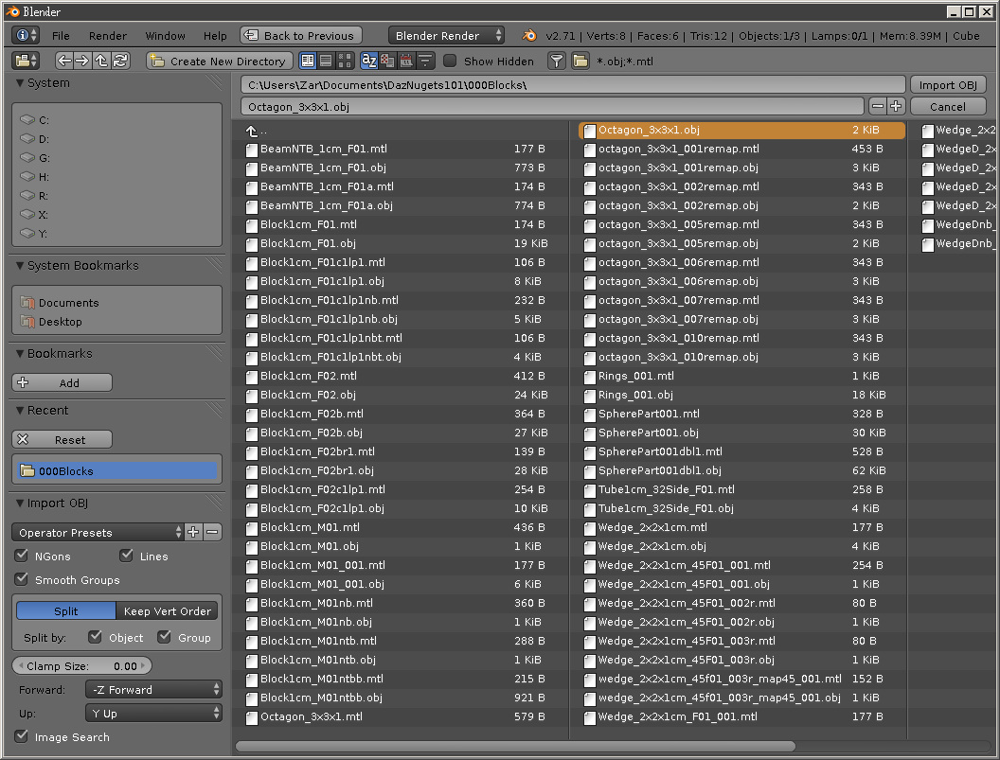Open Up axis dropdown (Y Up)

(153, 713)
